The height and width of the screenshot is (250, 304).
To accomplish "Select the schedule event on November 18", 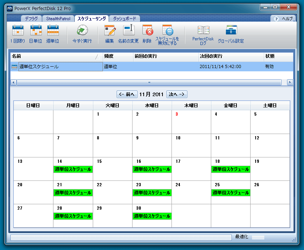I will (230, 169).
